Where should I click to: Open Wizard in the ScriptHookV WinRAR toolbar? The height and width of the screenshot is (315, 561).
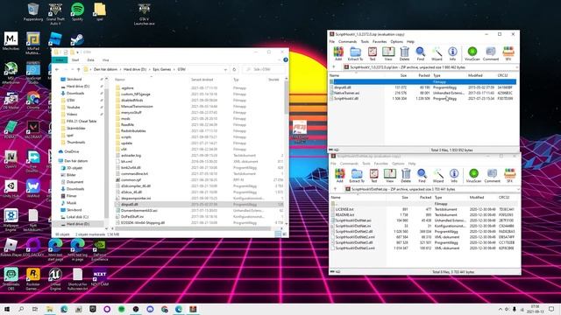point(437,53)
